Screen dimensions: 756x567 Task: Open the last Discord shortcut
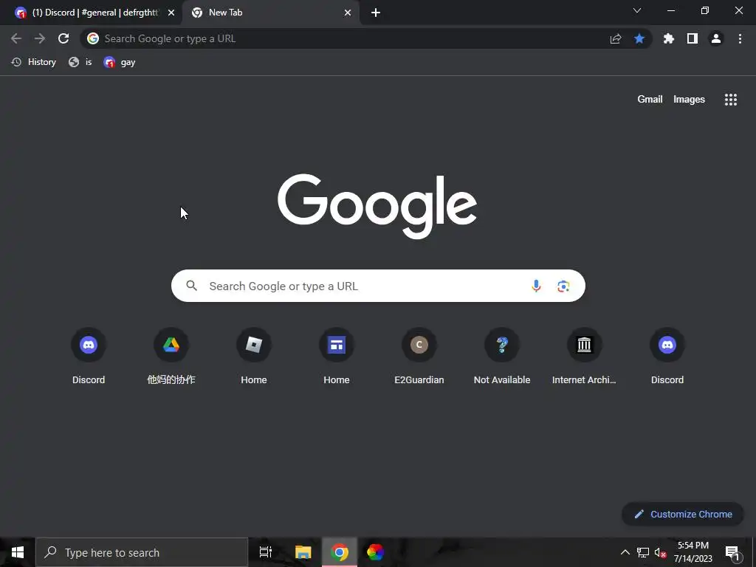point(667,357)
